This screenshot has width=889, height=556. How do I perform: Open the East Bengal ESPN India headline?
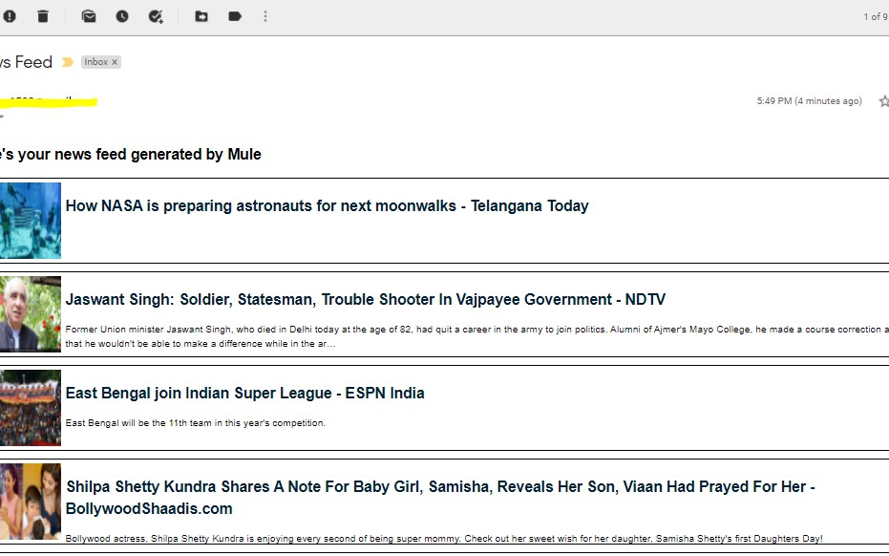[244, 394]
